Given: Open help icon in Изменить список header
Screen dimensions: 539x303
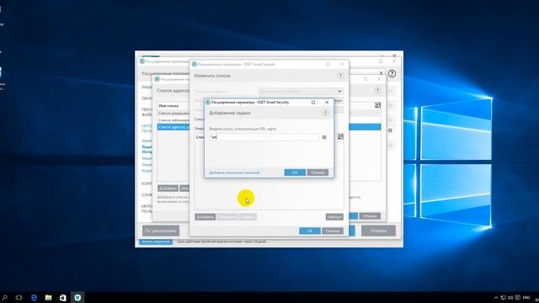Looking at the screenshot, I should (x=340, y=76).
